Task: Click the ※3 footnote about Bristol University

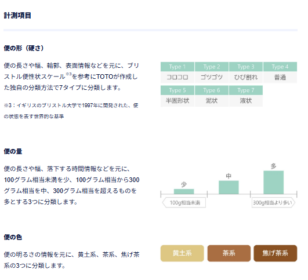Action: pos(71,111)
